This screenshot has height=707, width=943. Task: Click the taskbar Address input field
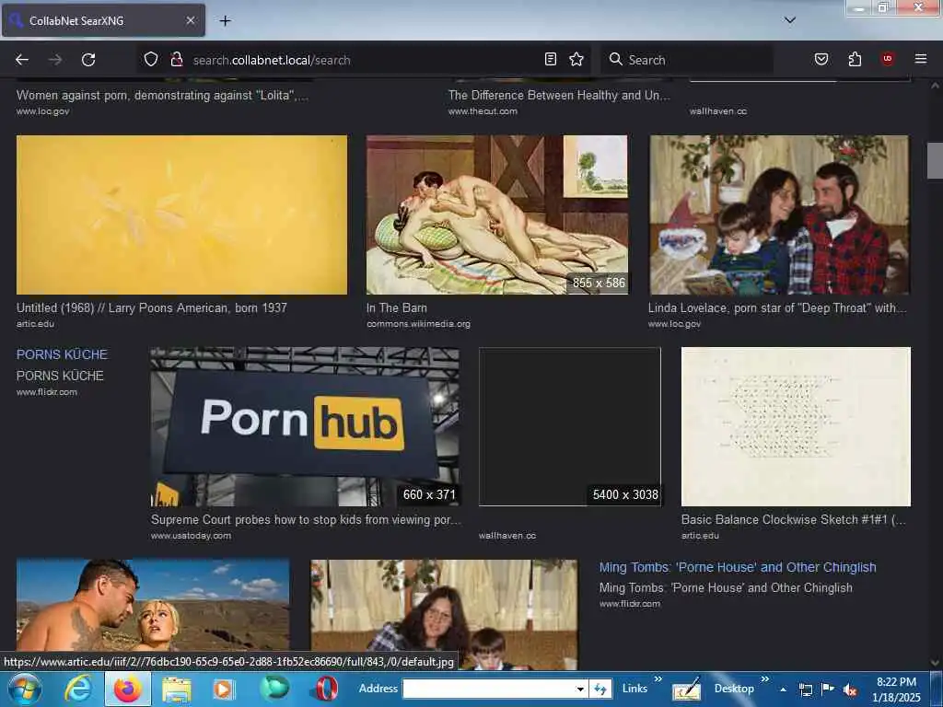488,689
